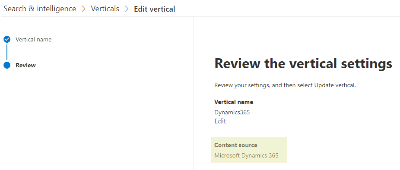Click the Review the vertical settings heading
Screen dimensions: 400x170
[303, 63]
